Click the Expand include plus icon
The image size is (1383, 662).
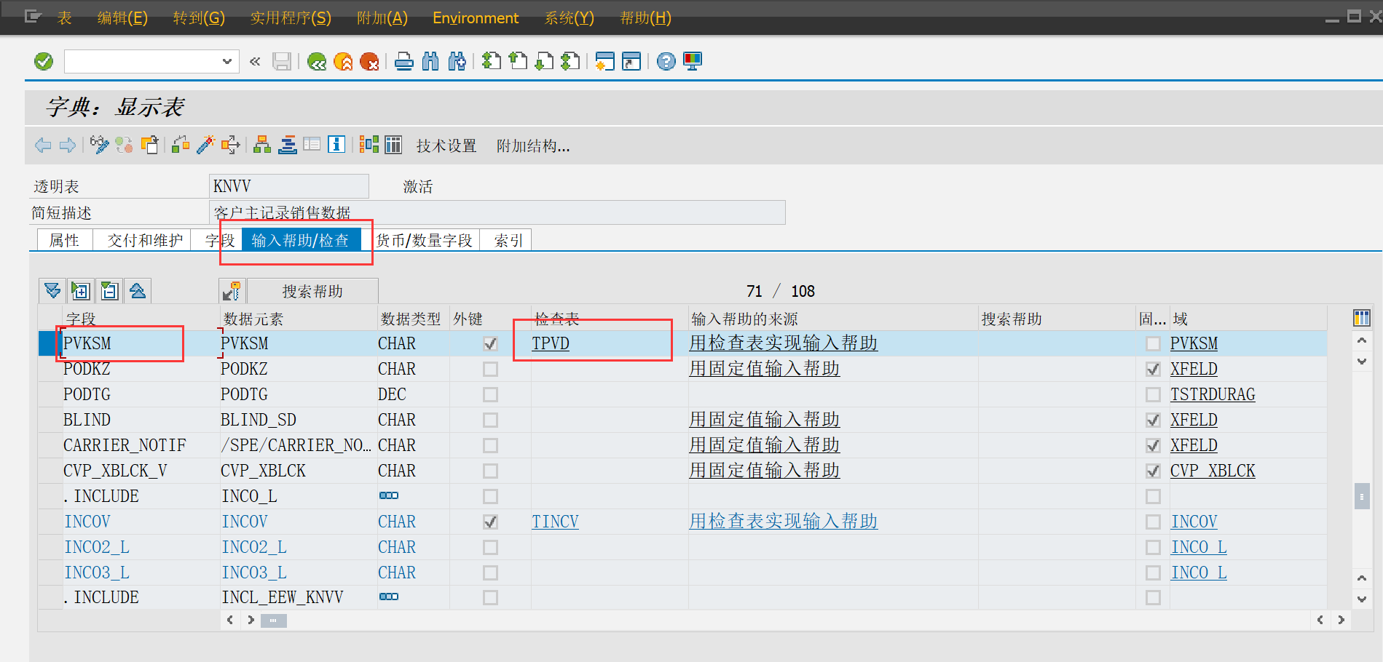(x=81, y=292)
